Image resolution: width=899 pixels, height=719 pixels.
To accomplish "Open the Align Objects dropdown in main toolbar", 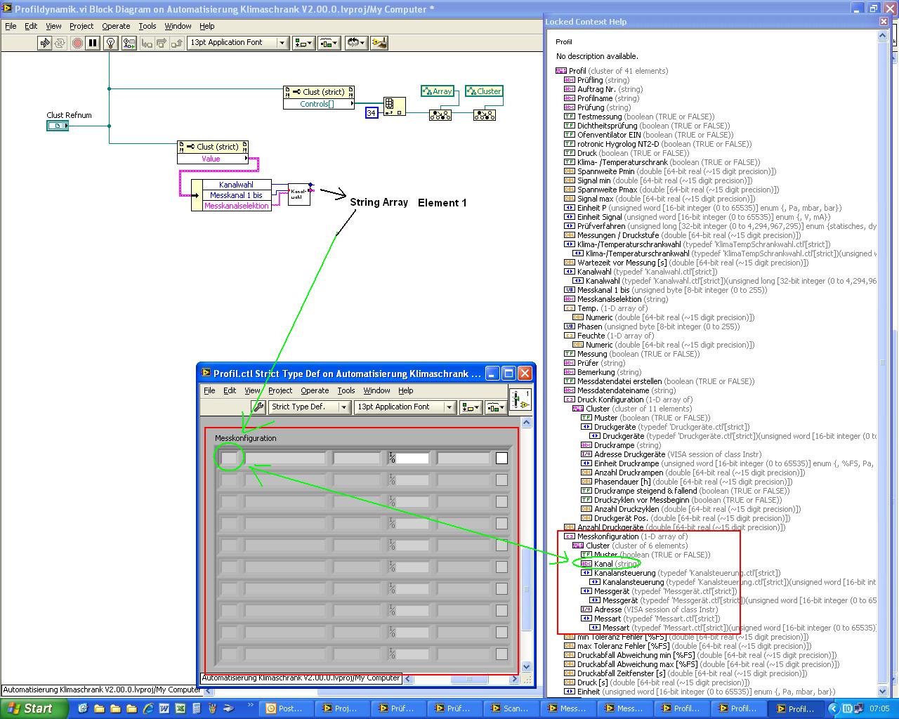I will [303, 43].
